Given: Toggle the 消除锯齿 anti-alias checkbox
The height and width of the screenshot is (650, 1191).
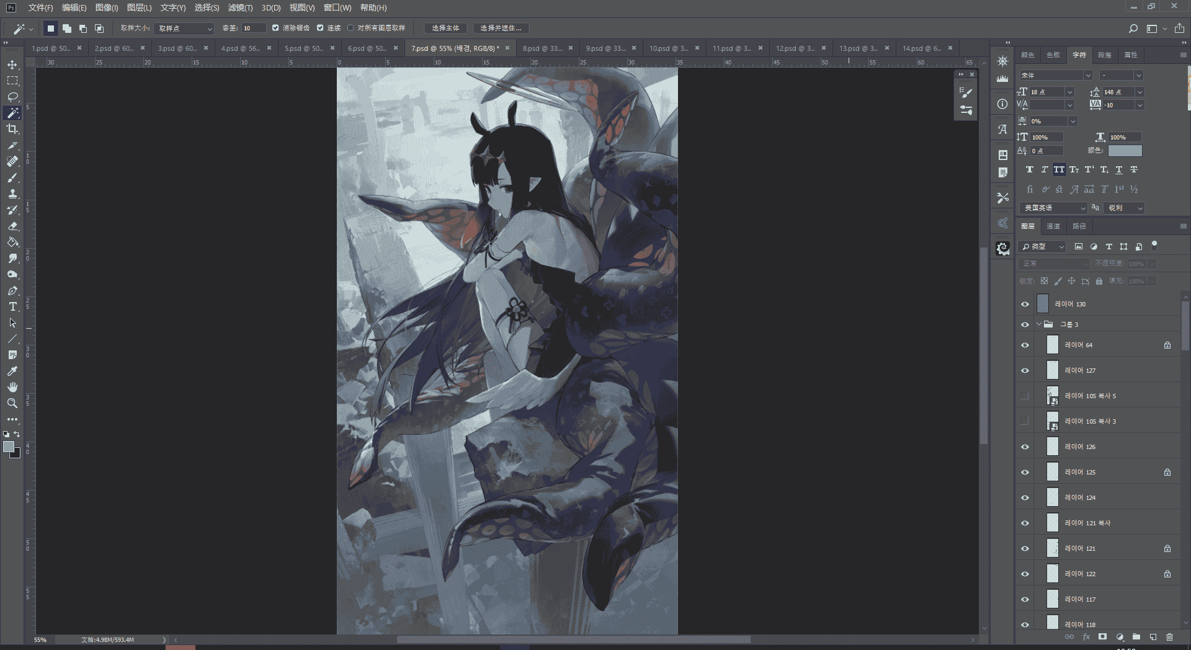Looking at the screenshot, I should 275,28.
